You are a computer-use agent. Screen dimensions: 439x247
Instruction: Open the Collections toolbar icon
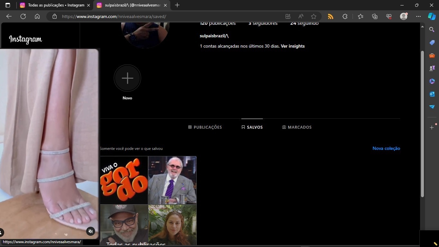pyautogui.click(x=375, y=16)
